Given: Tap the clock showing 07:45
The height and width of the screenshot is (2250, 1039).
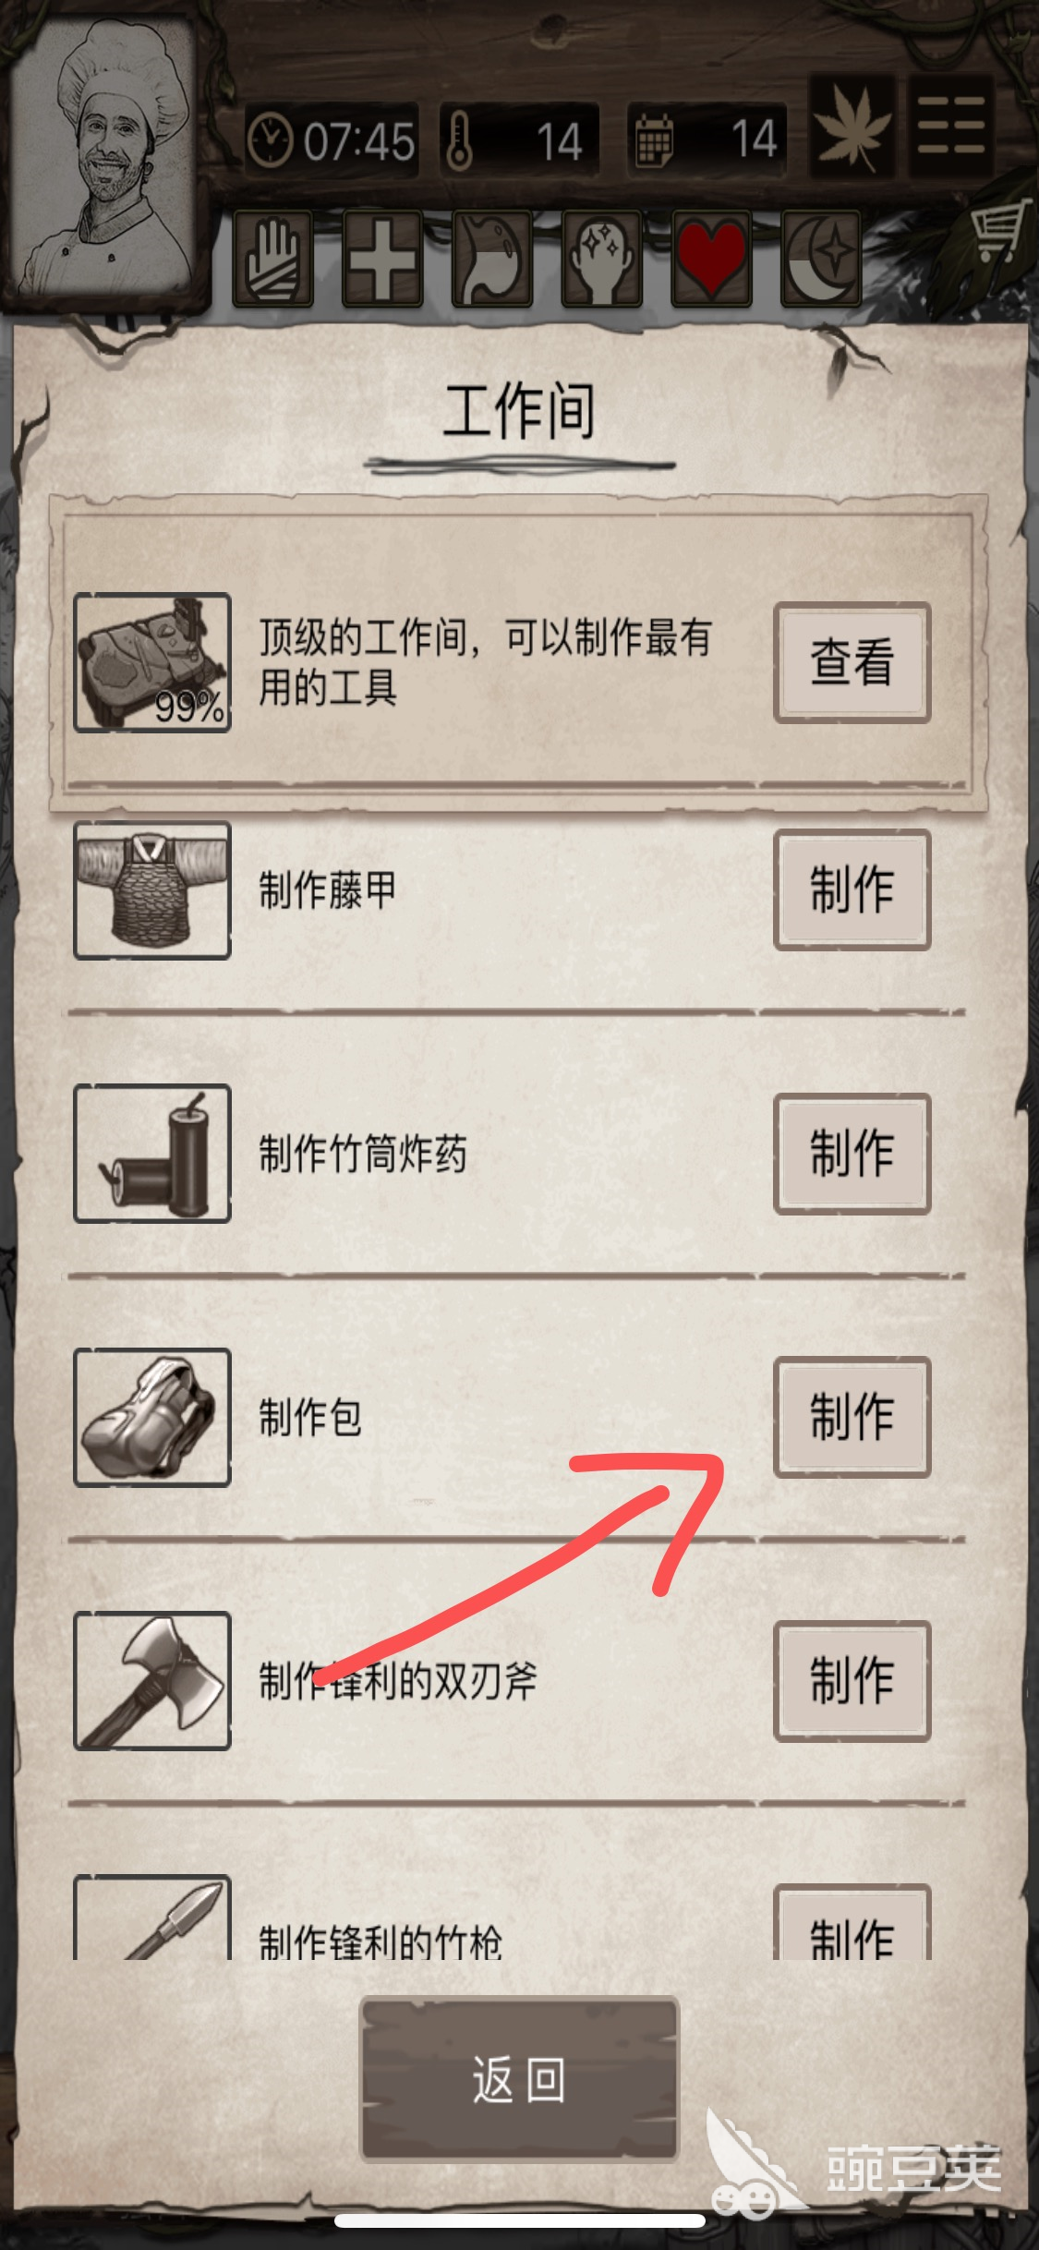Looking at the screenshot, I should pos(332,141).
